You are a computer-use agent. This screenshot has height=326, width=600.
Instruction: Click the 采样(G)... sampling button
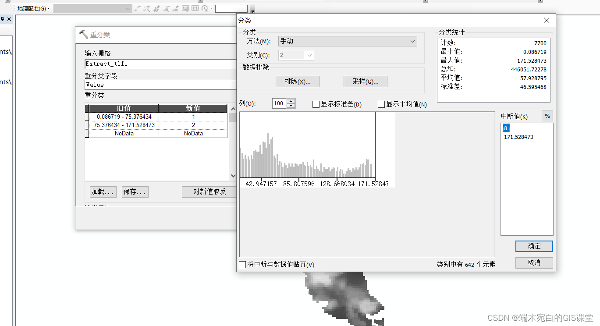tap(366, 81)
